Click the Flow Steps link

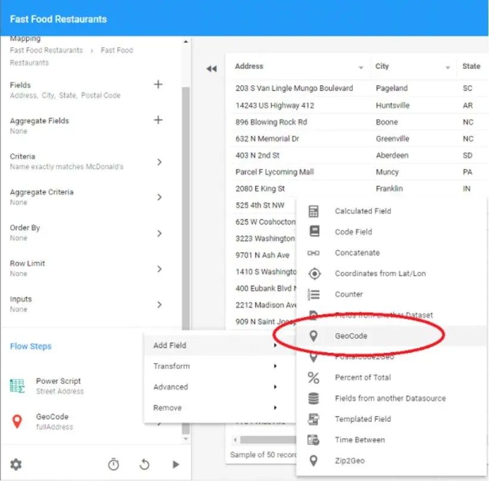pyautogui.click(x=30, y=346)
